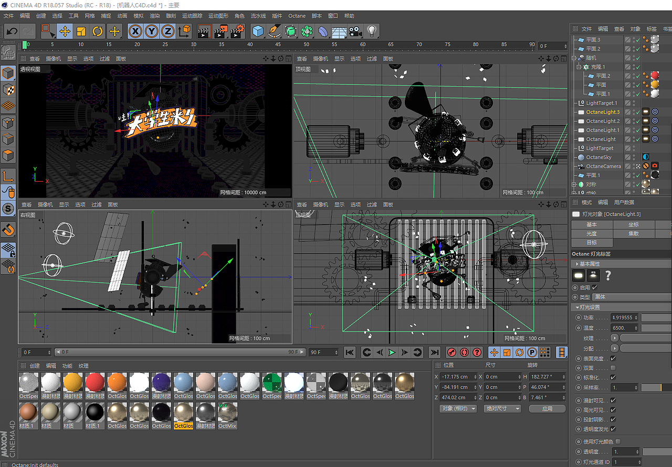Viewport: 672px width, 467px height.
Task: Switch to Model mode in left sidebar
Action: pyautogui.click(x=8, y=73)
